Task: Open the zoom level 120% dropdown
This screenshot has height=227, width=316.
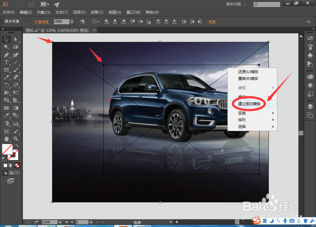Action: click(60, 222)
